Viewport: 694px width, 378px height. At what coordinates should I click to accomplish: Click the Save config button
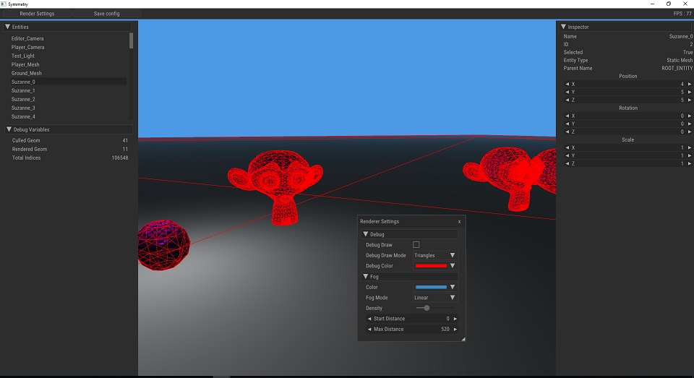pos(107,14)
